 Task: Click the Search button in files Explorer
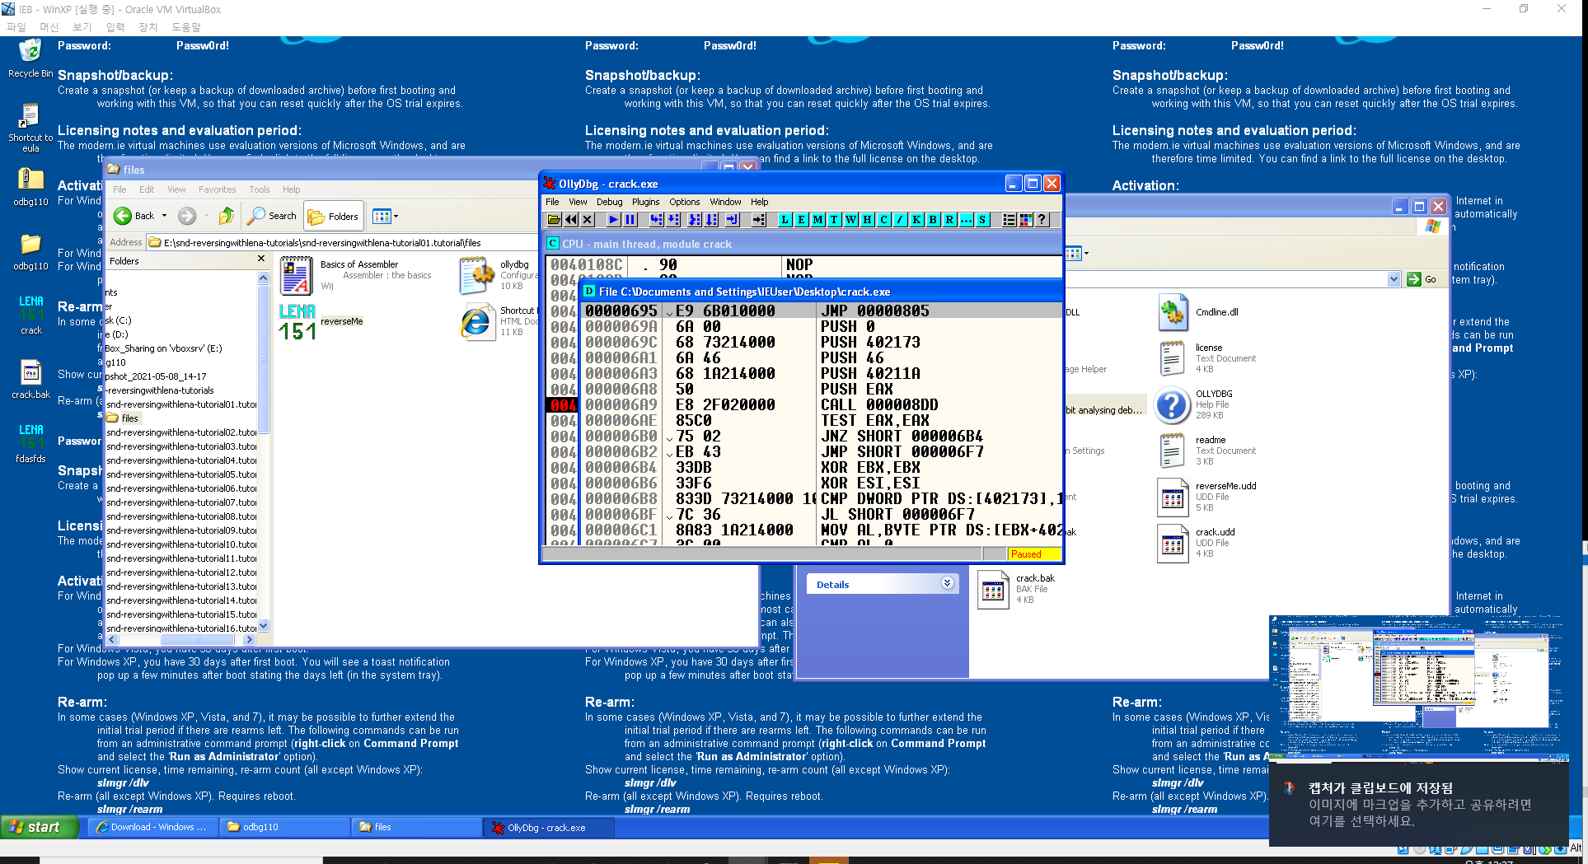pos(272,216)
